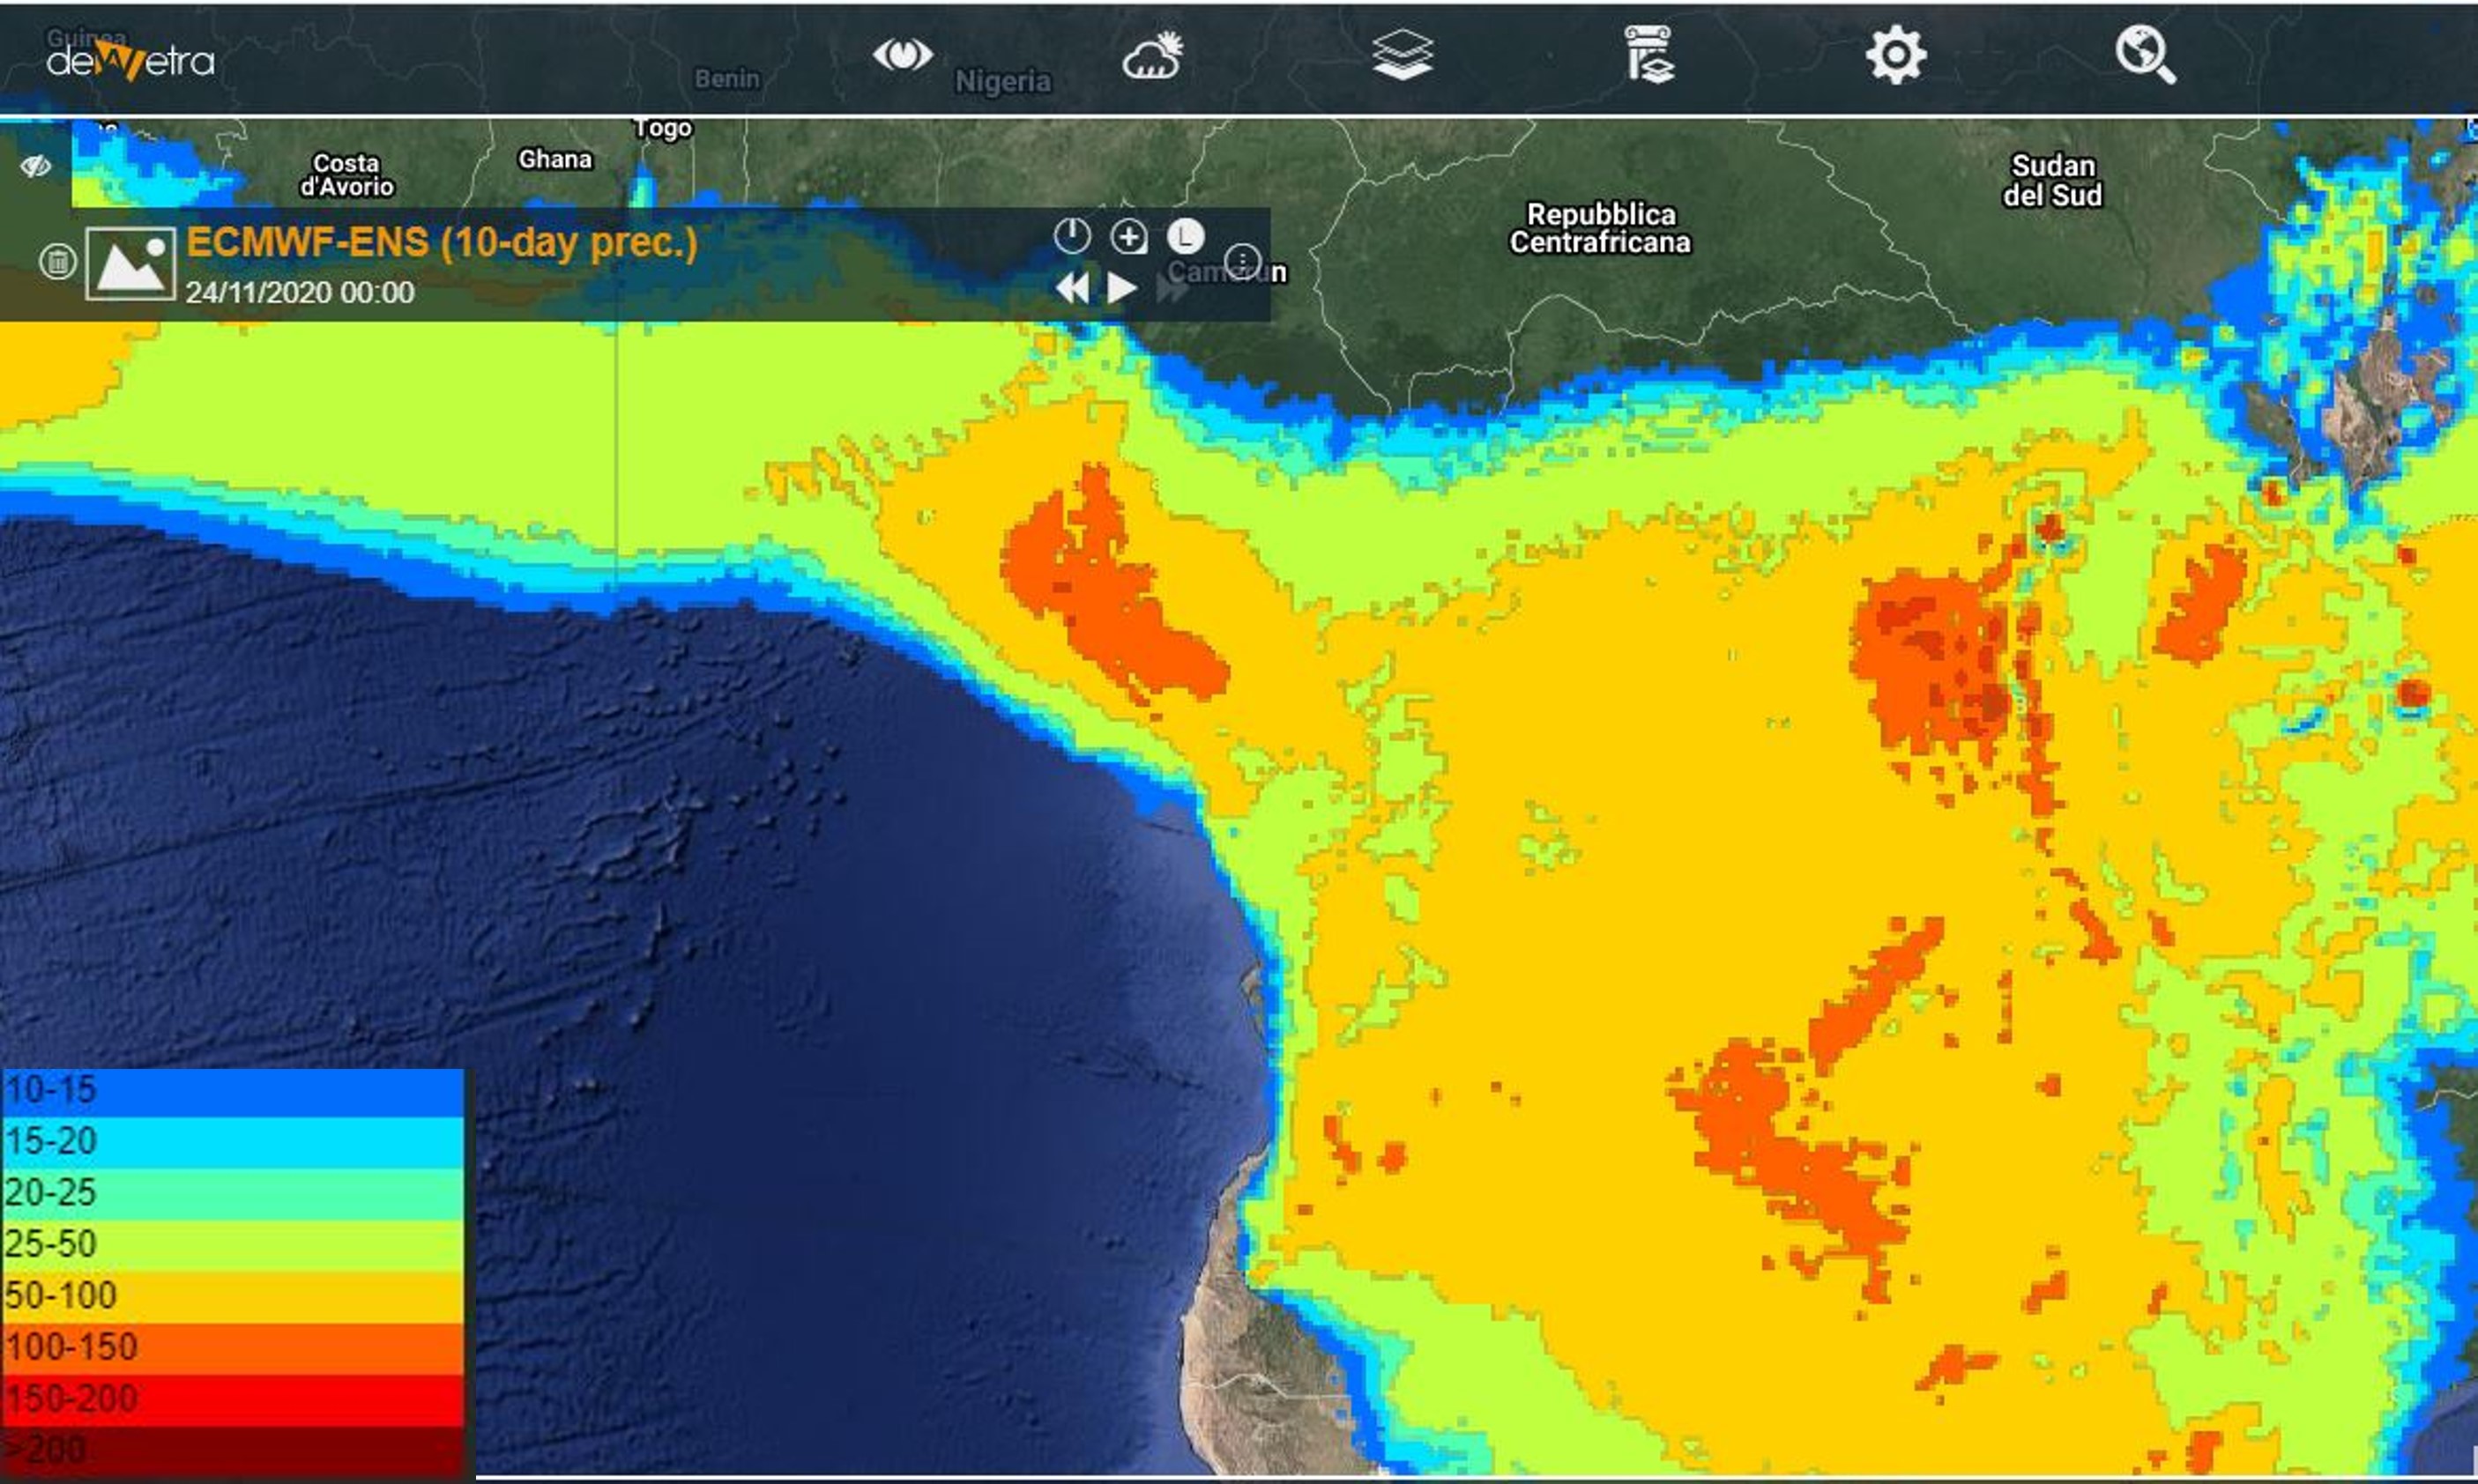Click the 24/11/2020 00:00 date label
Image resolution: width=2478 pixels, height=1484 pixels.
[300, 293]
